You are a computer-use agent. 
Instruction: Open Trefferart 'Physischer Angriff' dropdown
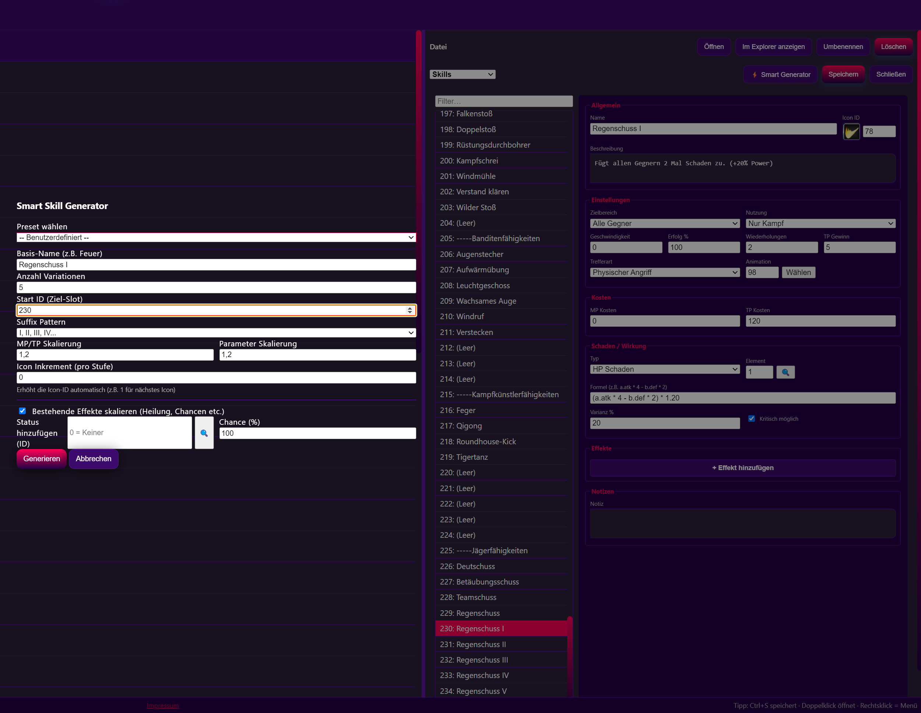tap(664, 272)
